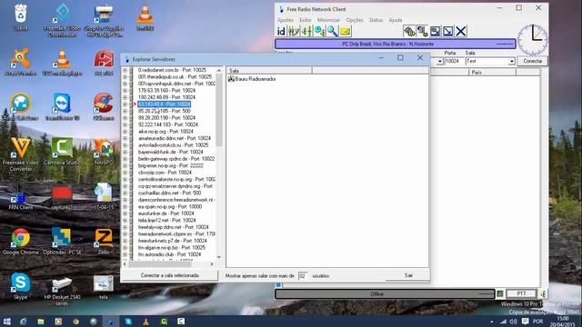Click the small green status icon left of PTT

pos(500,294)
